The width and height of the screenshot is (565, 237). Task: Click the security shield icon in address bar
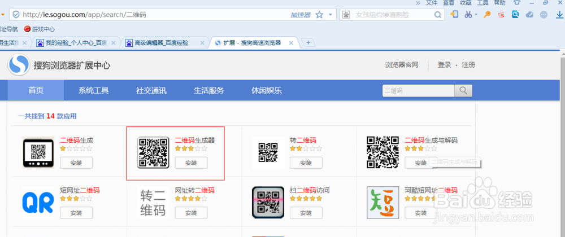point(15,15)
